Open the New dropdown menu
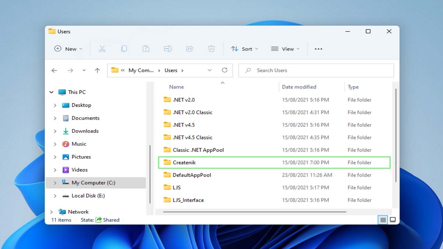The width and height of the screenshot is (443, 249). tap(68, 49)
